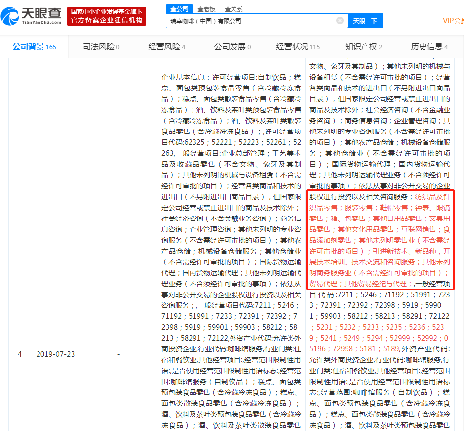Click the row number 4 cell
Screen dimensions: 464x431
point(20,354)
